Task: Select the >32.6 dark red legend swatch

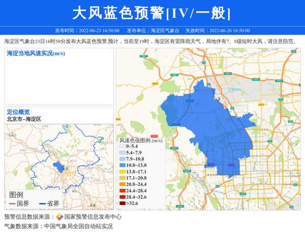Action: pos(122,203)
